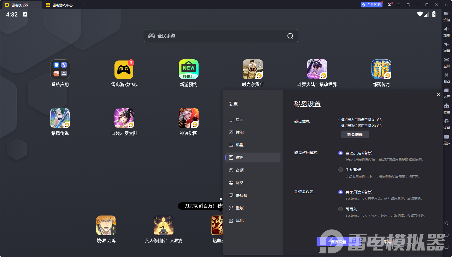Image resolution: width=452 pixels, height=257 pixels.
Task: Collapse the right sidebar with double chevron
Action: (446, 5)
